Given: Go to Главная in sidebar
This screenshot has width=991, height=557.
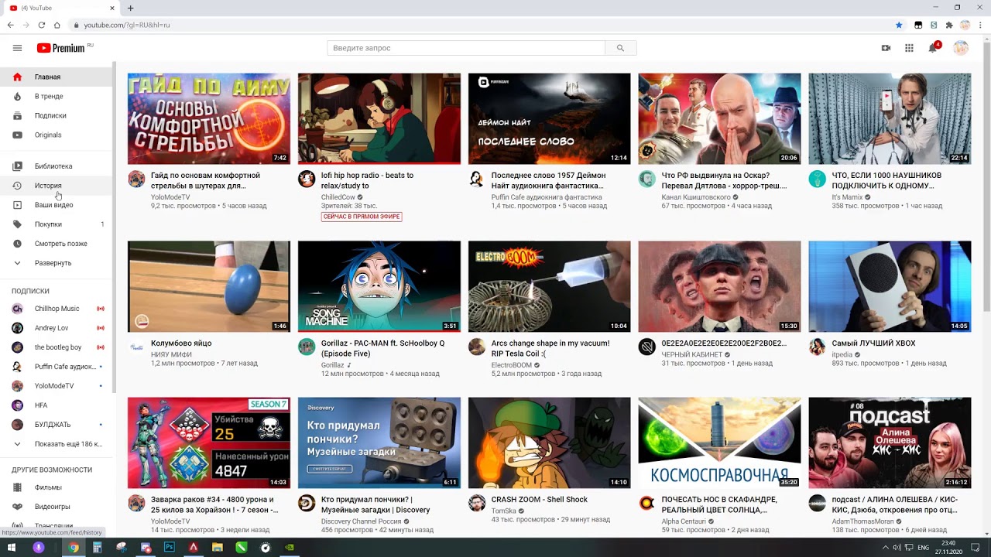Looking at the screenshot, I should [x=56, y=77].
